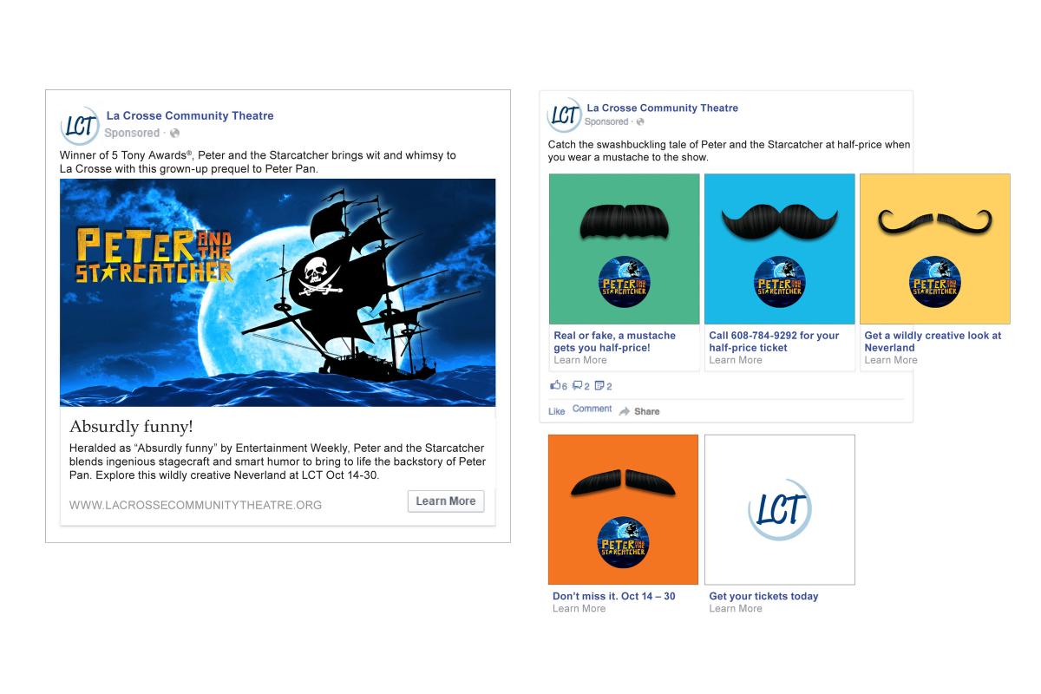Viewport: 1041px width, 694px height.
Task: Click Learn More button beside the website URL
Action: point(446,501)
